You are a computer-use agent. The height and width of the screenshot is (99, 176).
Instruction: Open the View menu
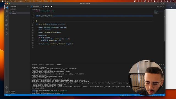26,1
